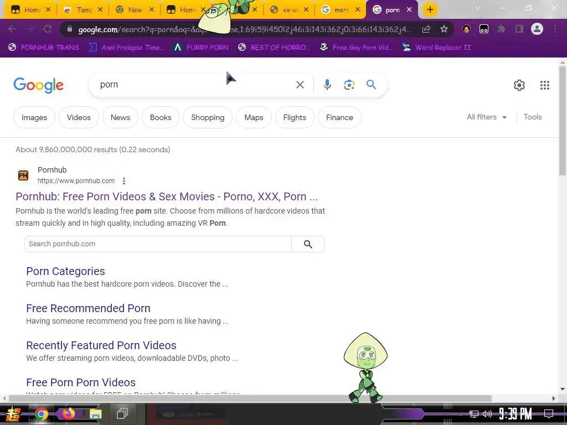Open the BEST OF HORRO... bookmark
The image size is (567, 425).
274,48
